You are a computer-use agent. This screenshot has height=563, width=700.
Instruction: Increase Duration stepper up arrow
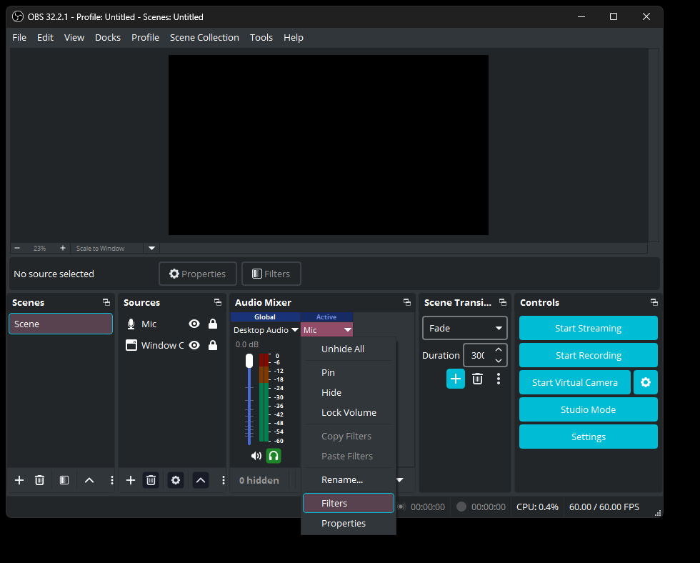[x=499, y=349]
